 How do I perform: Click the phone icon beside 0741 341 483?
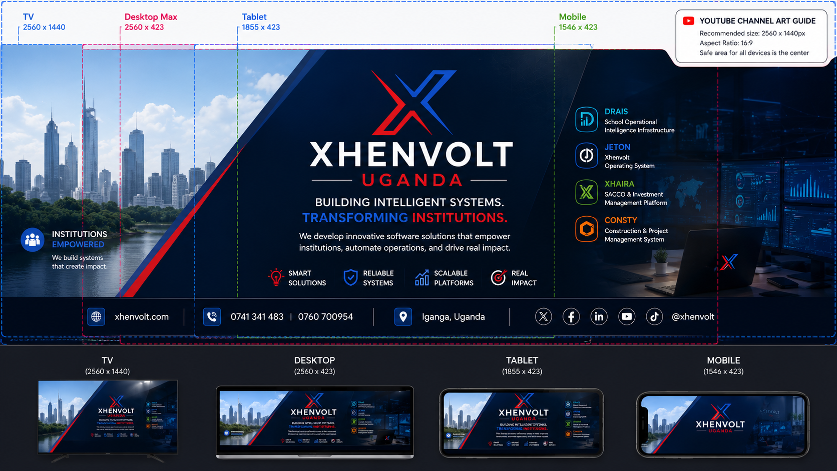tap(212, 317)
